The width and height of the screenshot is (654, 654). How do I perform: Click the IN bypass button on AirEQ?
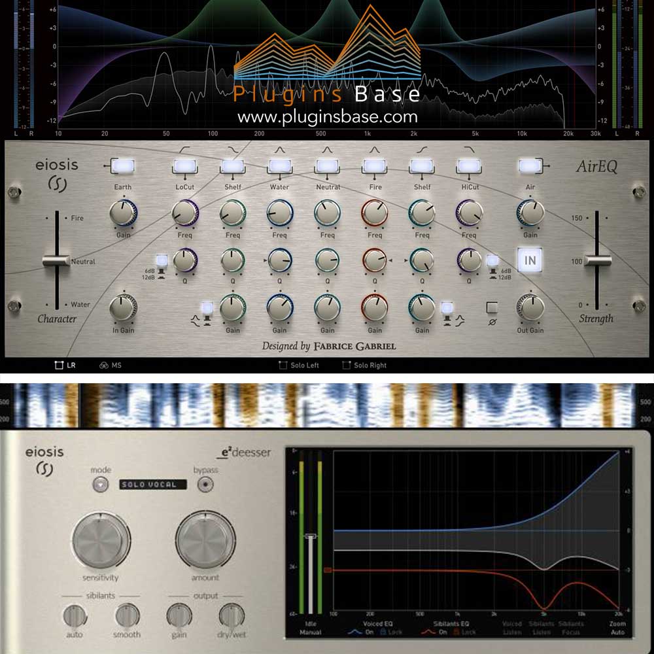click(530, 260)
